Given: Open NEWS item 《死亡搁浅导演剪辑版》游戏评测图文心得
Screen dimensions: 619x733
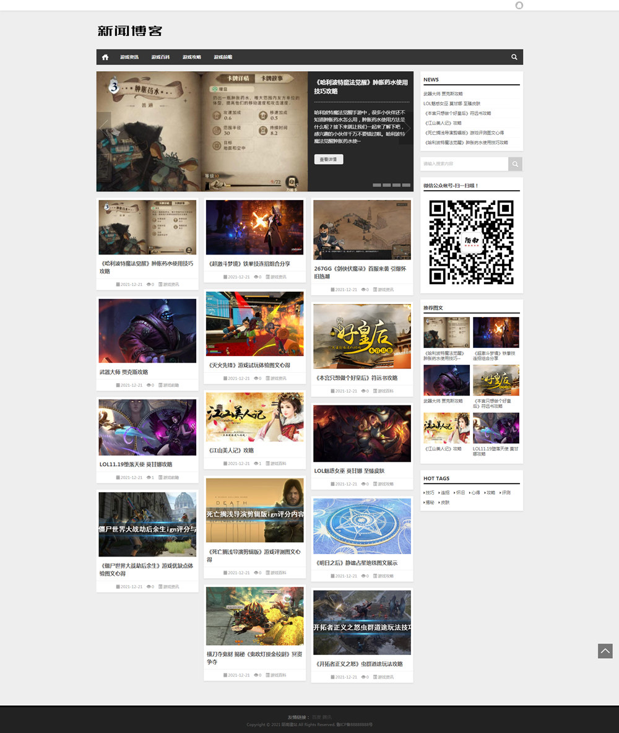Looking at the screenshot, I should (464, 132).
